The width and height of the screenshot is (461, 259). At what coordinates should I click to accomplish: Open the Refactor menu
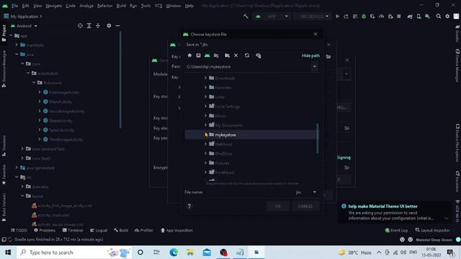click(x=104, y=6)
